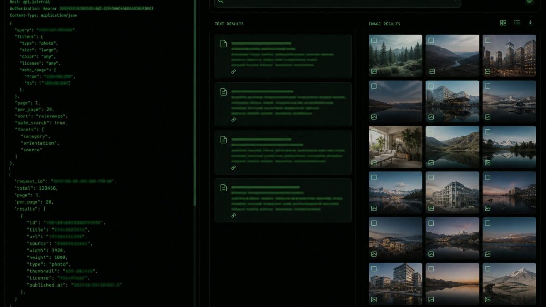Select the pine forest image checkbox

(374, 40)
